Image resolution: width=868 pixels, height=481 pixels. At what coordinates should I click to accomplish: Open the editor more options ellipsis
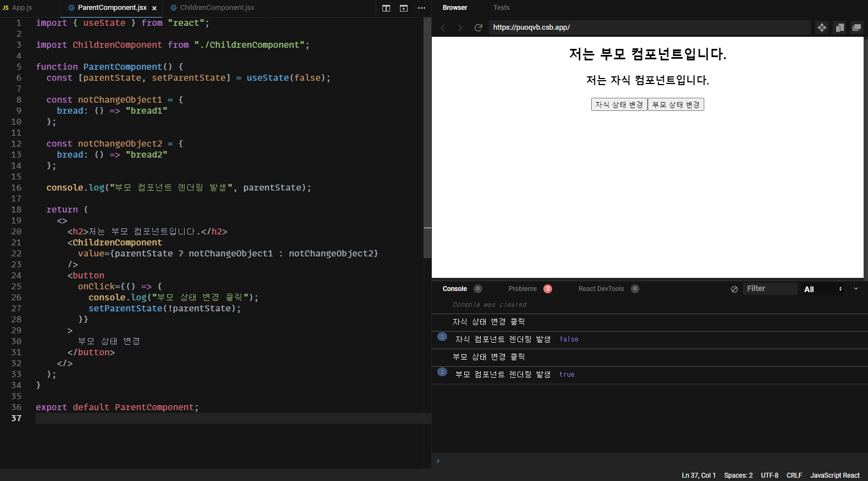421,8
